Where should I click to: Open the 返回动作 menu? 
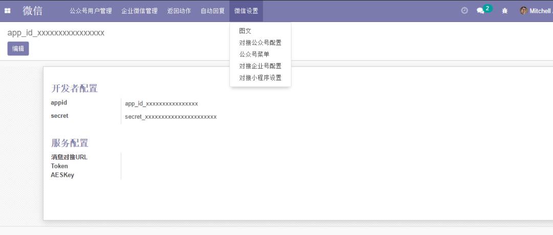click(179, 11)
